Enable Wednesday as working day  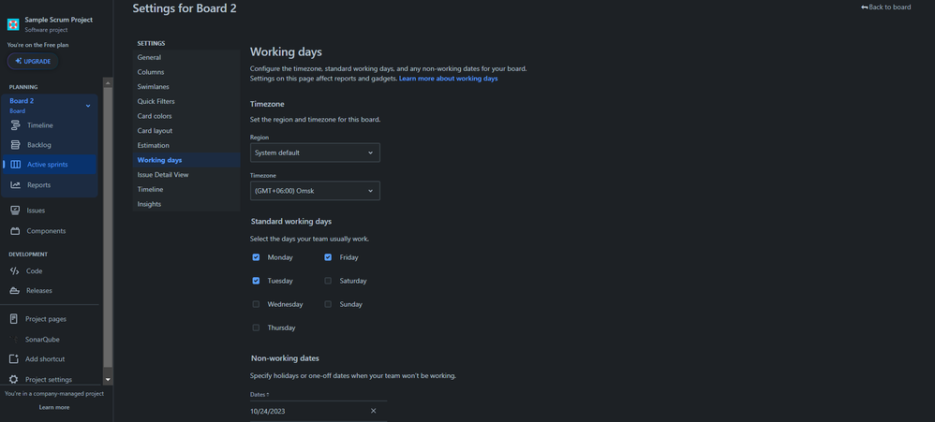pos(256,304)
